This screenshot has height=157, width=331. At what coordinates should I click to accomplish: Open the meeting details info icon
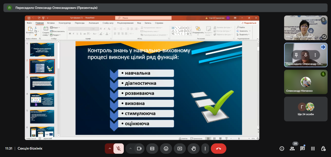pos(282,149)
